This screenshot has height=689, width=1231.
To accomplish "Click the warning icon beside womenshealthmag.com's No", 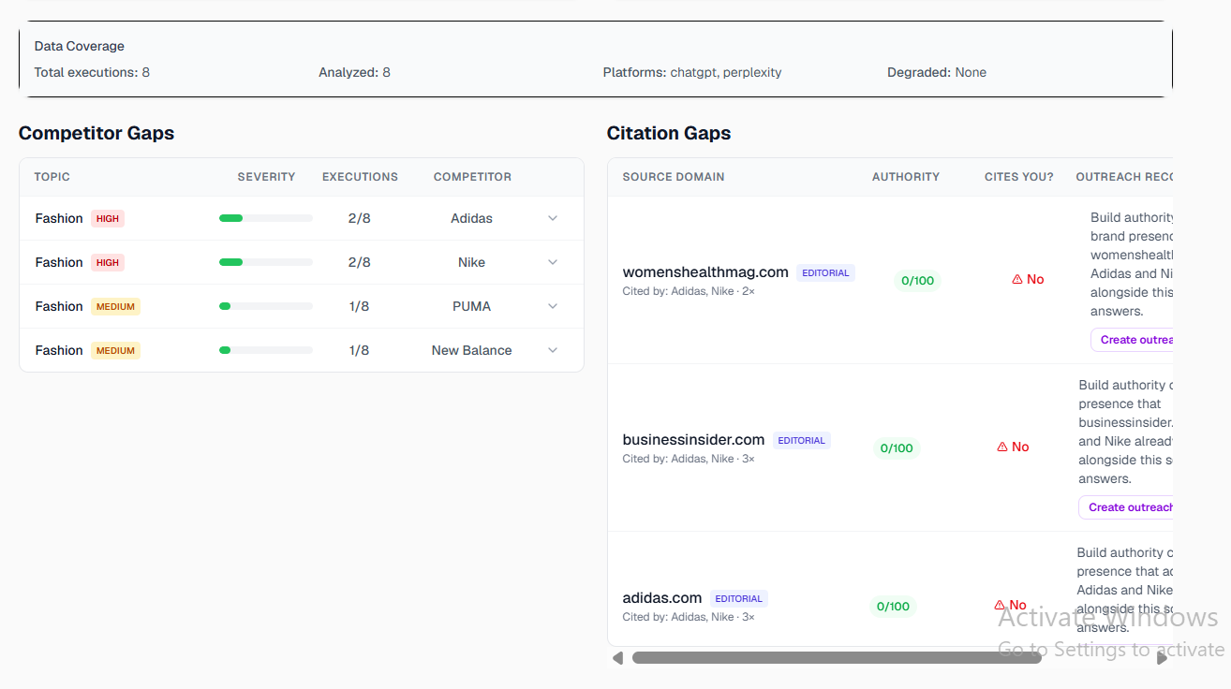I will [x=1017, y=279].
